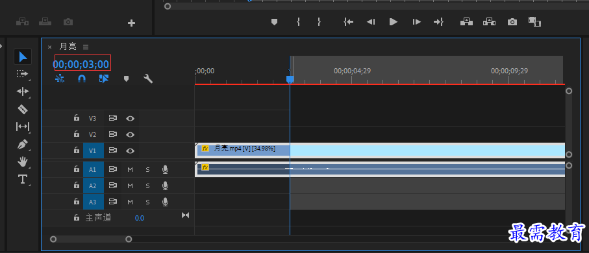Toggle lock on track A2
Screen dimensions: 589x253
76,186
